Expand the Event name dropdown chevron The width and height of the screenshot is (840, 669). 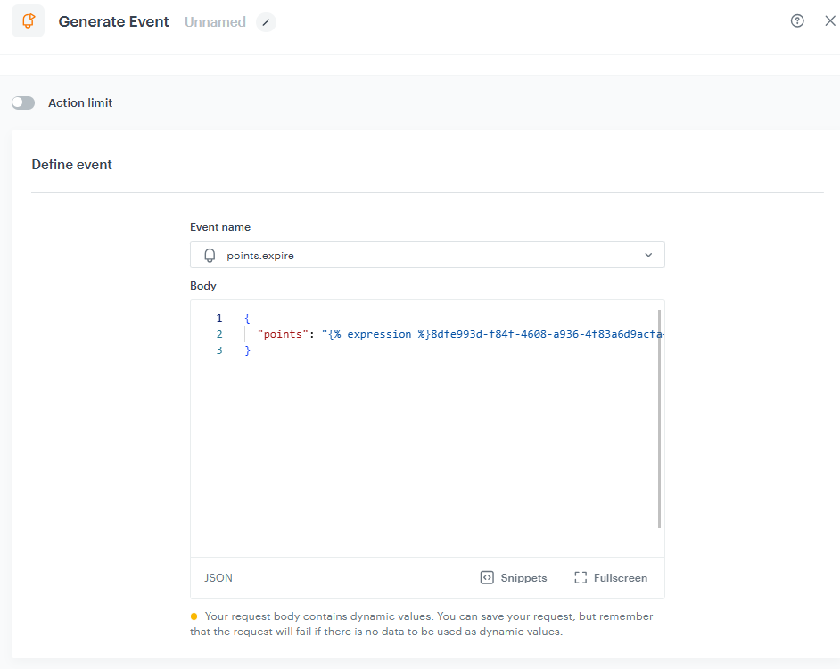coord(649,255)
